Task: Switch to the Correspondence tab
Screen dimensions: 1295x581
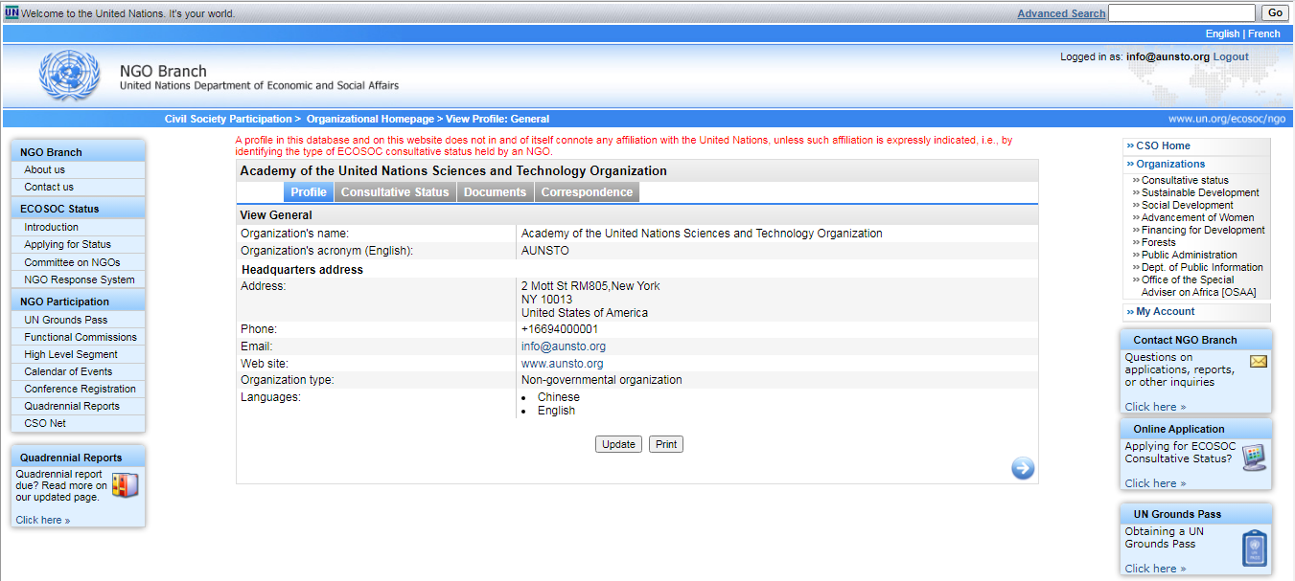Action: tap(587, 192)
